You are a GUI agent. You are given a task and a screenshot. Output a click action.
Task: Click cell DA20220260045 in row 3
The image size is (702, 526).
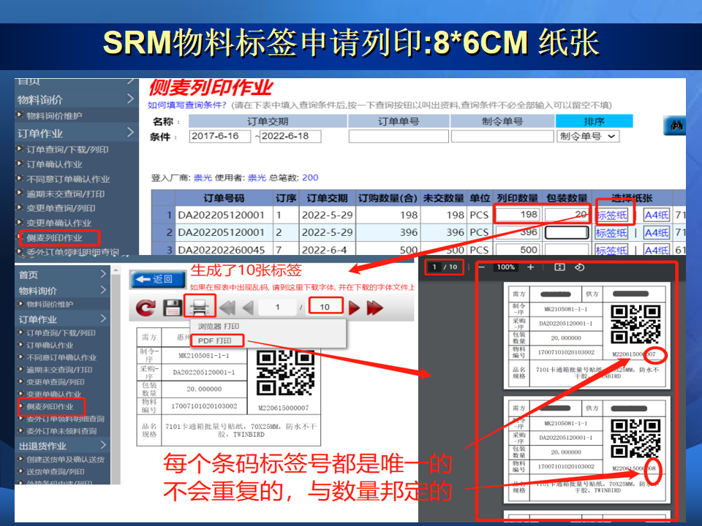point(222,250)
